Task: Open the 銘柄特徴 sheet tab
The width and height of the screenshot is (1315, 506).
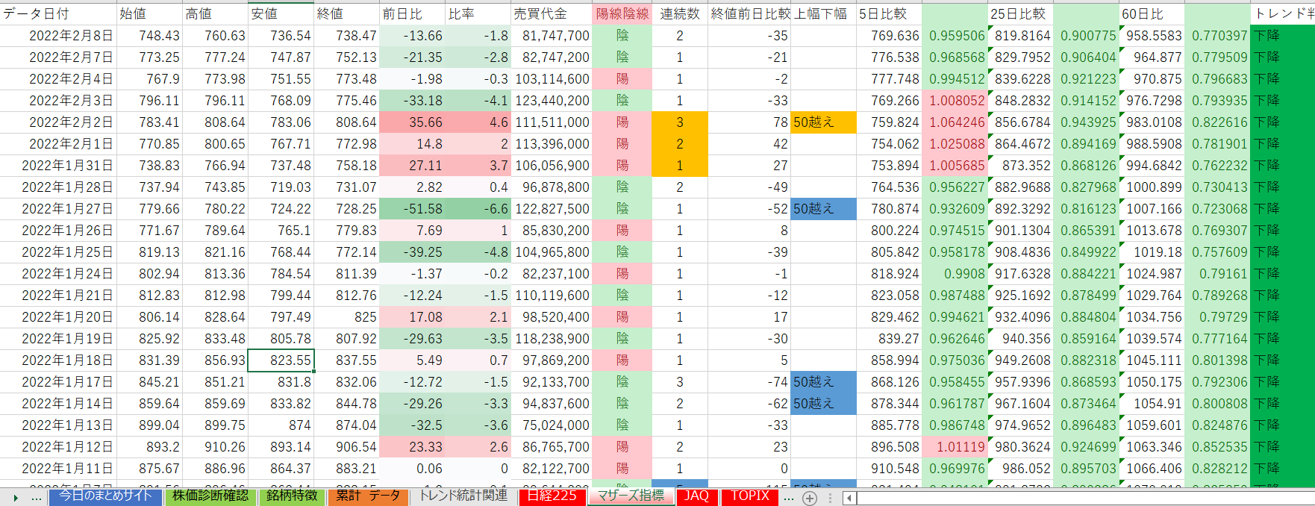Action: pos(292,496)
